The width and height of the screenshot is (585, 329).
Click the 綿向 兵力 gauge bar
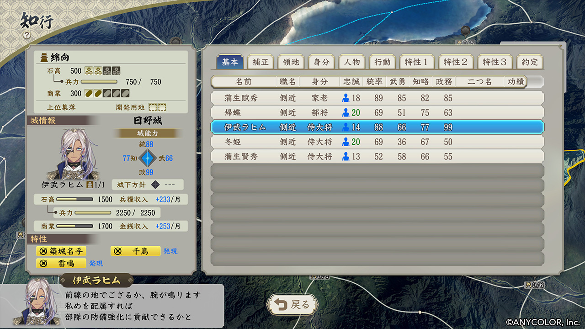tap(97, 82)
